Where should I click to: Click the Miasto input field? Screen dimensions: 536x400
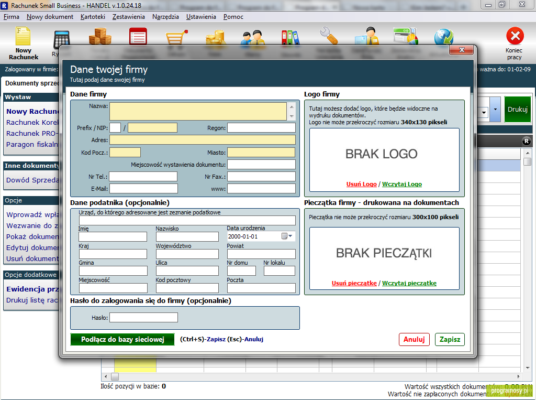pyautogui.click(x=262, y=153)
